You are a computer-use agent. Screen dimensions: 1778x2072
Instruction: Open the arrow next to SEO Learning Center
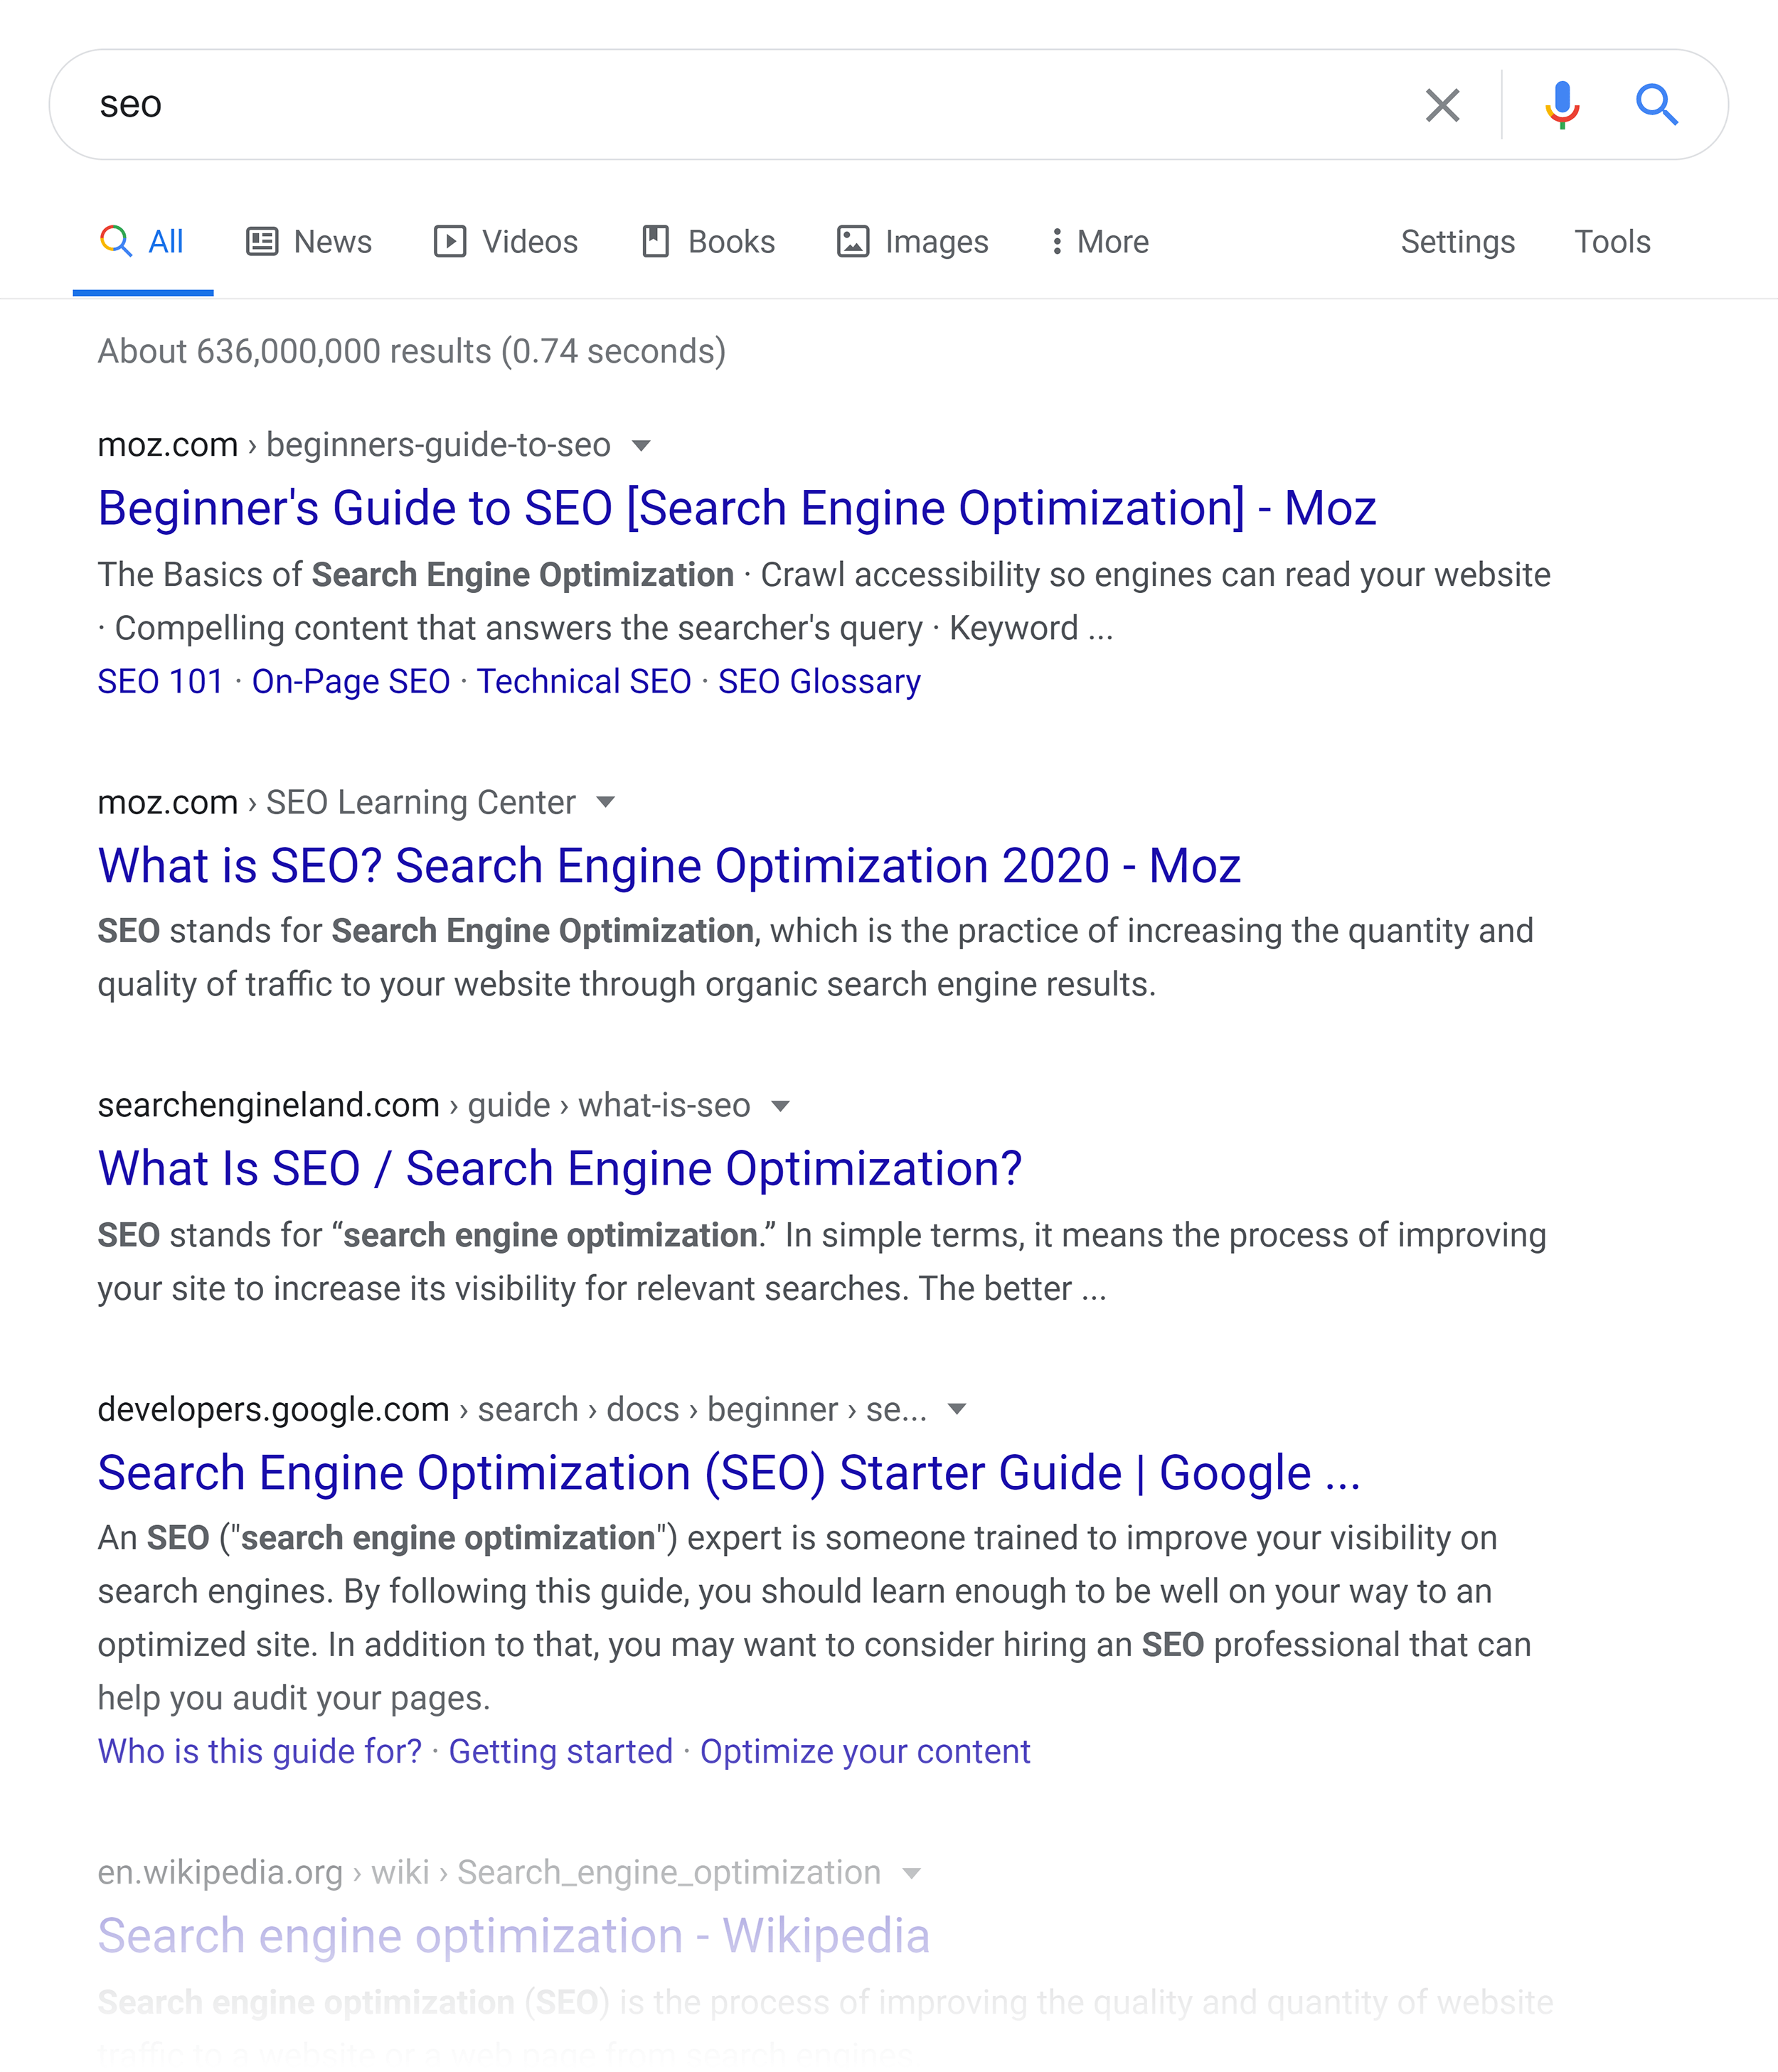(605, 802)
